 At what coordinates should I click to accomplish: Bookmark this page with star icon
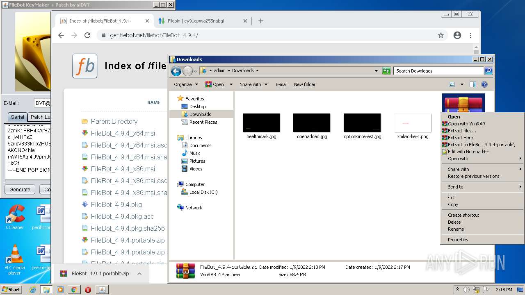tap(441, 35)
